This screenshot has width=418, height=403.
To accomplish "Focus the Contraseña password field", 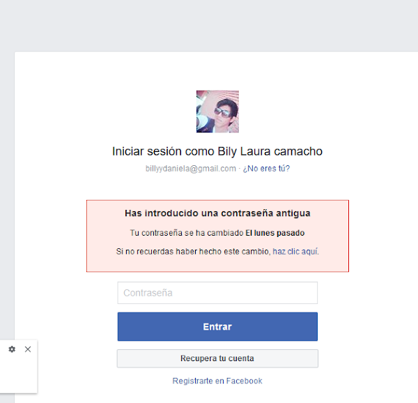I will 217,293.
